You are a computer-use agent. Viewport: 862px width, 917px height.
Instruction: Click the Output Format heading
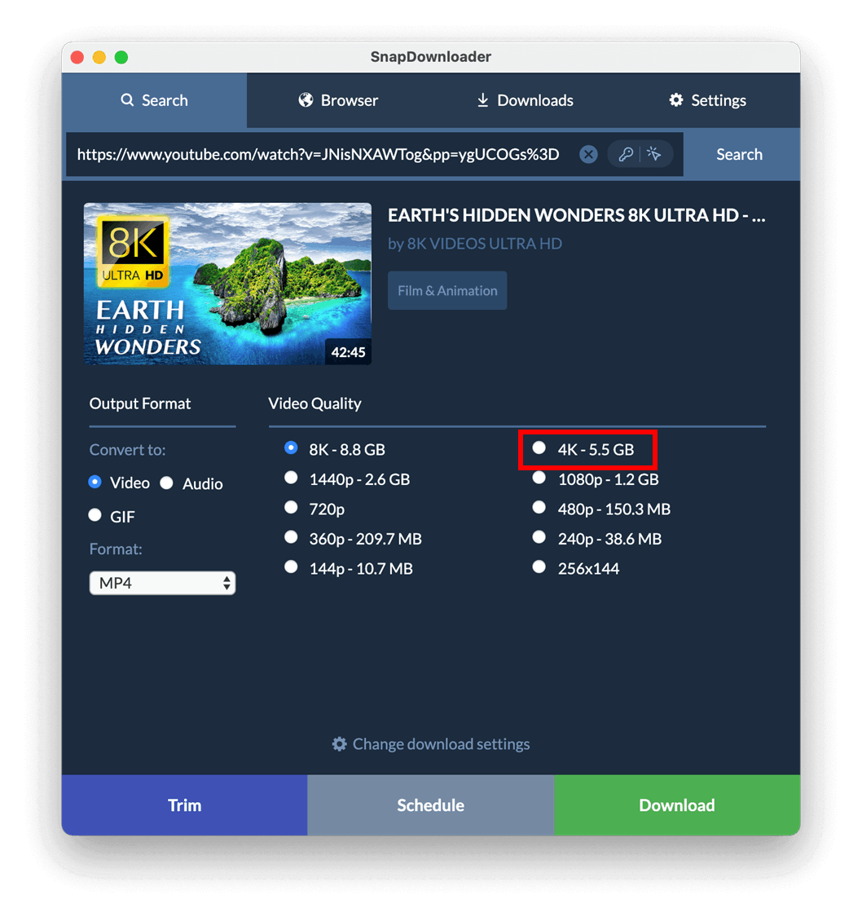coord(140,403)
